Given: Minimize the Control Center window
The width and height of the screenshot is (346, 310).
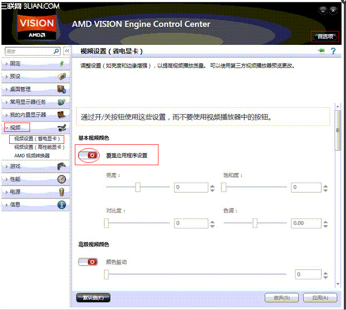Looking at the screenshot, I should [x=323, y=10].
